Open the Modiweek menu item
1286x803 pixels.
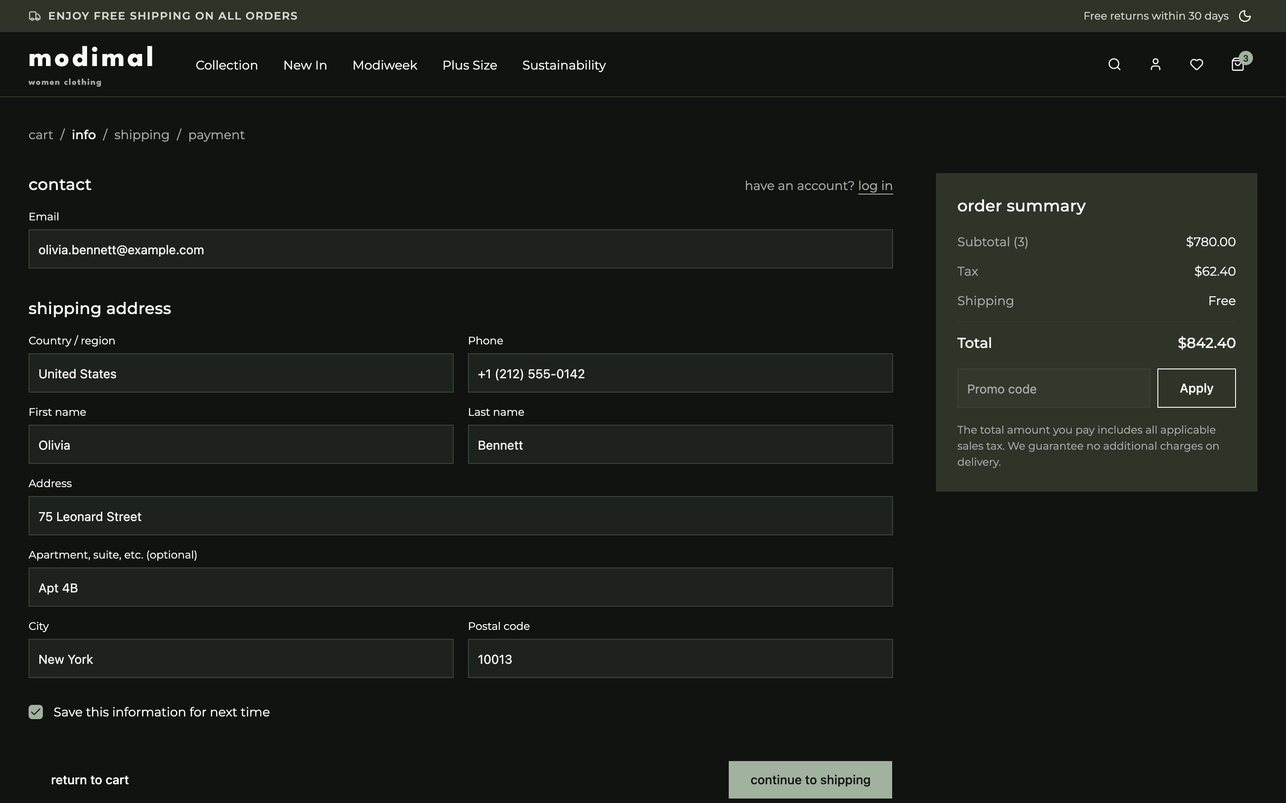pyautogui.click(x=385, y=65)
